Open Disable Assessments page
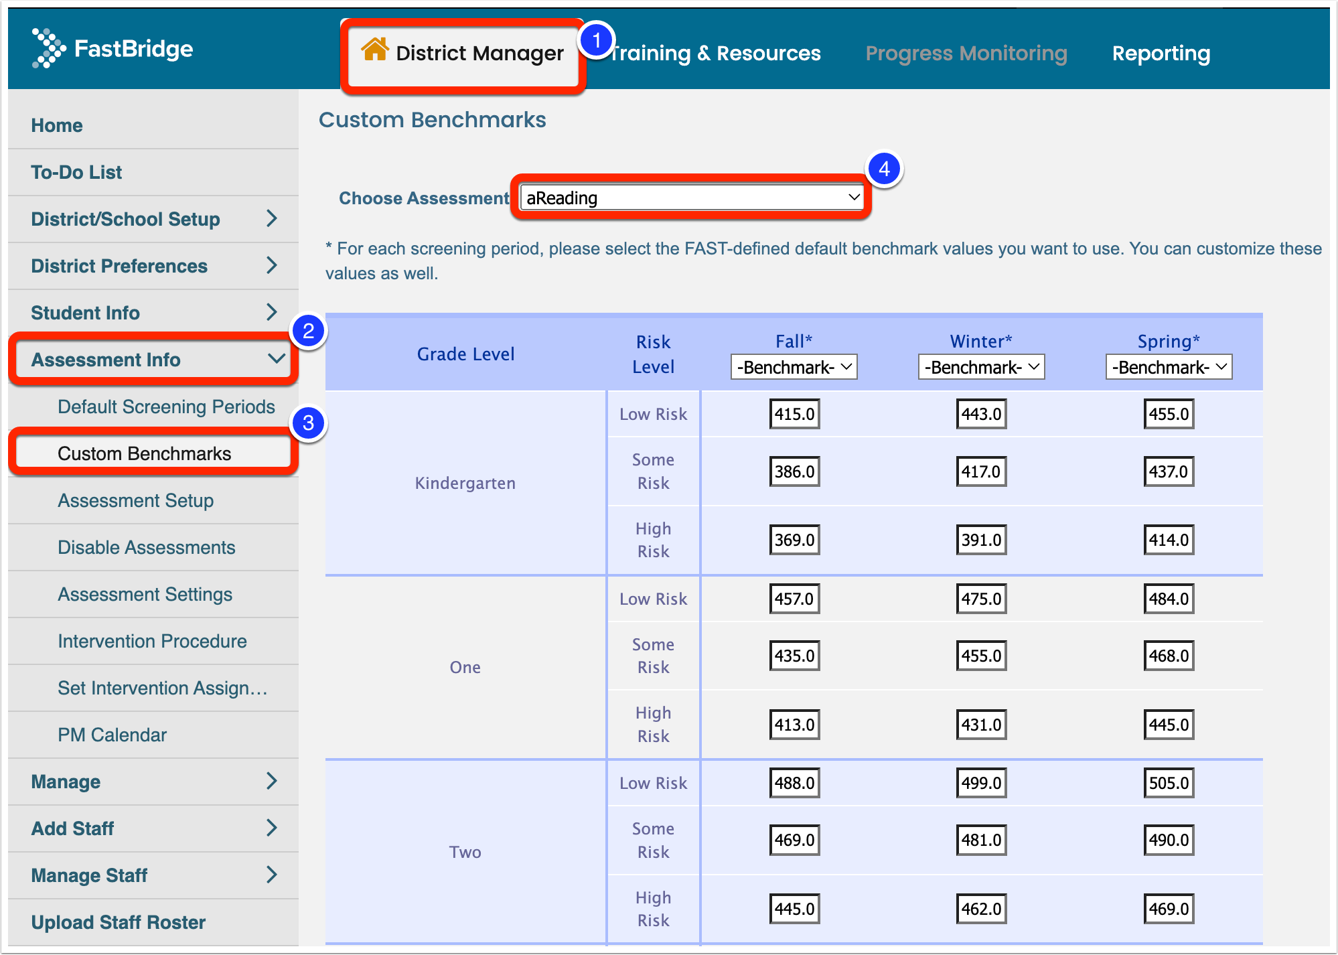 pyautogui.click(x=146, y=547)
